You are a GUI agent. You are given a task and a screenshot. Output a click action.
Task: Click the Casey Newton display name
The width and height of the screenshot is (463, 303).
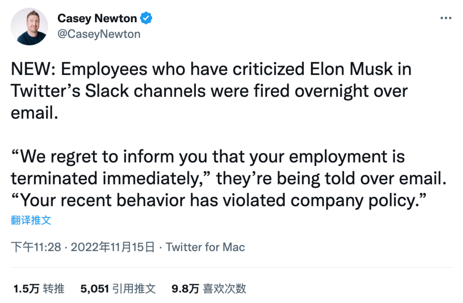(x=97, y=18)
